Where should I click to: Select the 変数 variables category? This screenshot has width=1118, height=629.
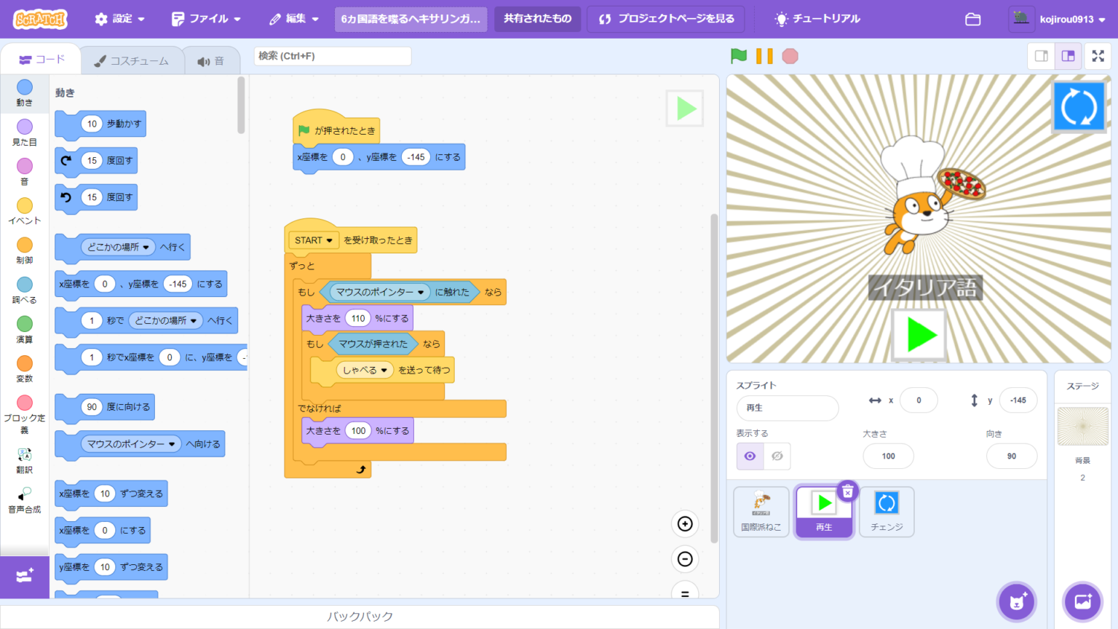pos(25,368)
